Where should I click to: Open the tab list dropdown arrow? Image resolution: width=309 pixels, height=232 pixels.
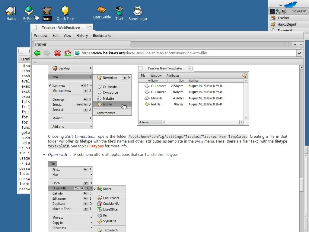click(301, 44)
